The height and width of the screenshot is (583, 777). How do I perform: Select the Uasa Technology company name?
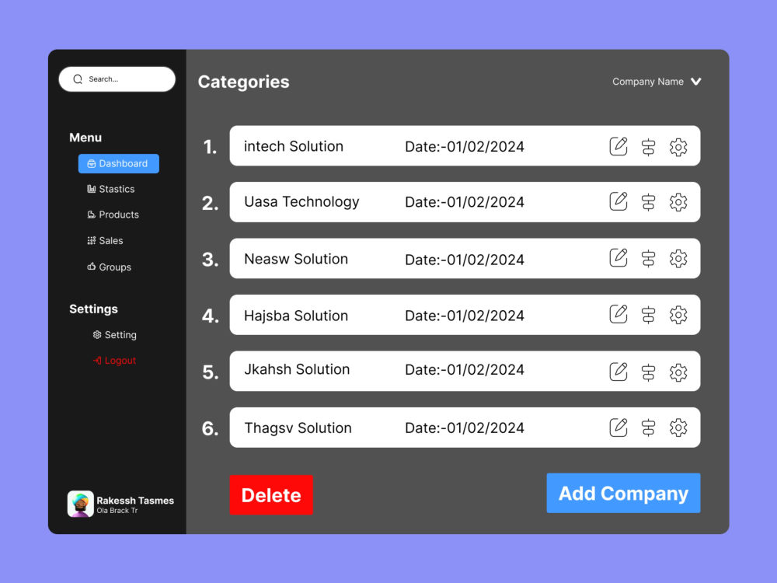[301, 202]
